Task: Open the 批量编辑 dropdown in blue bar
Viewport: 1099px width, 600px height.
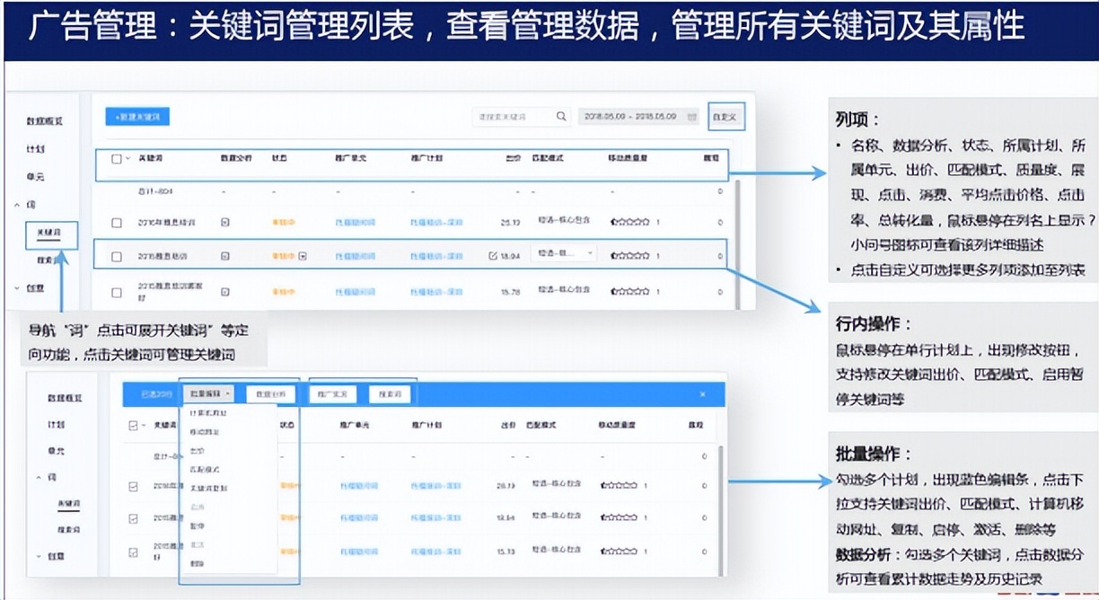Action: (208, 393)
